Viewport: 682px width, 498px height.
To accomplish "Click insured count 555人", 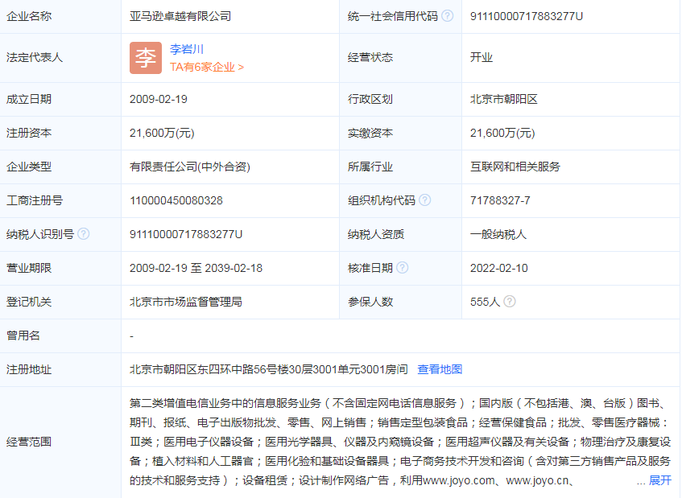I will click(x=485, y=302).
